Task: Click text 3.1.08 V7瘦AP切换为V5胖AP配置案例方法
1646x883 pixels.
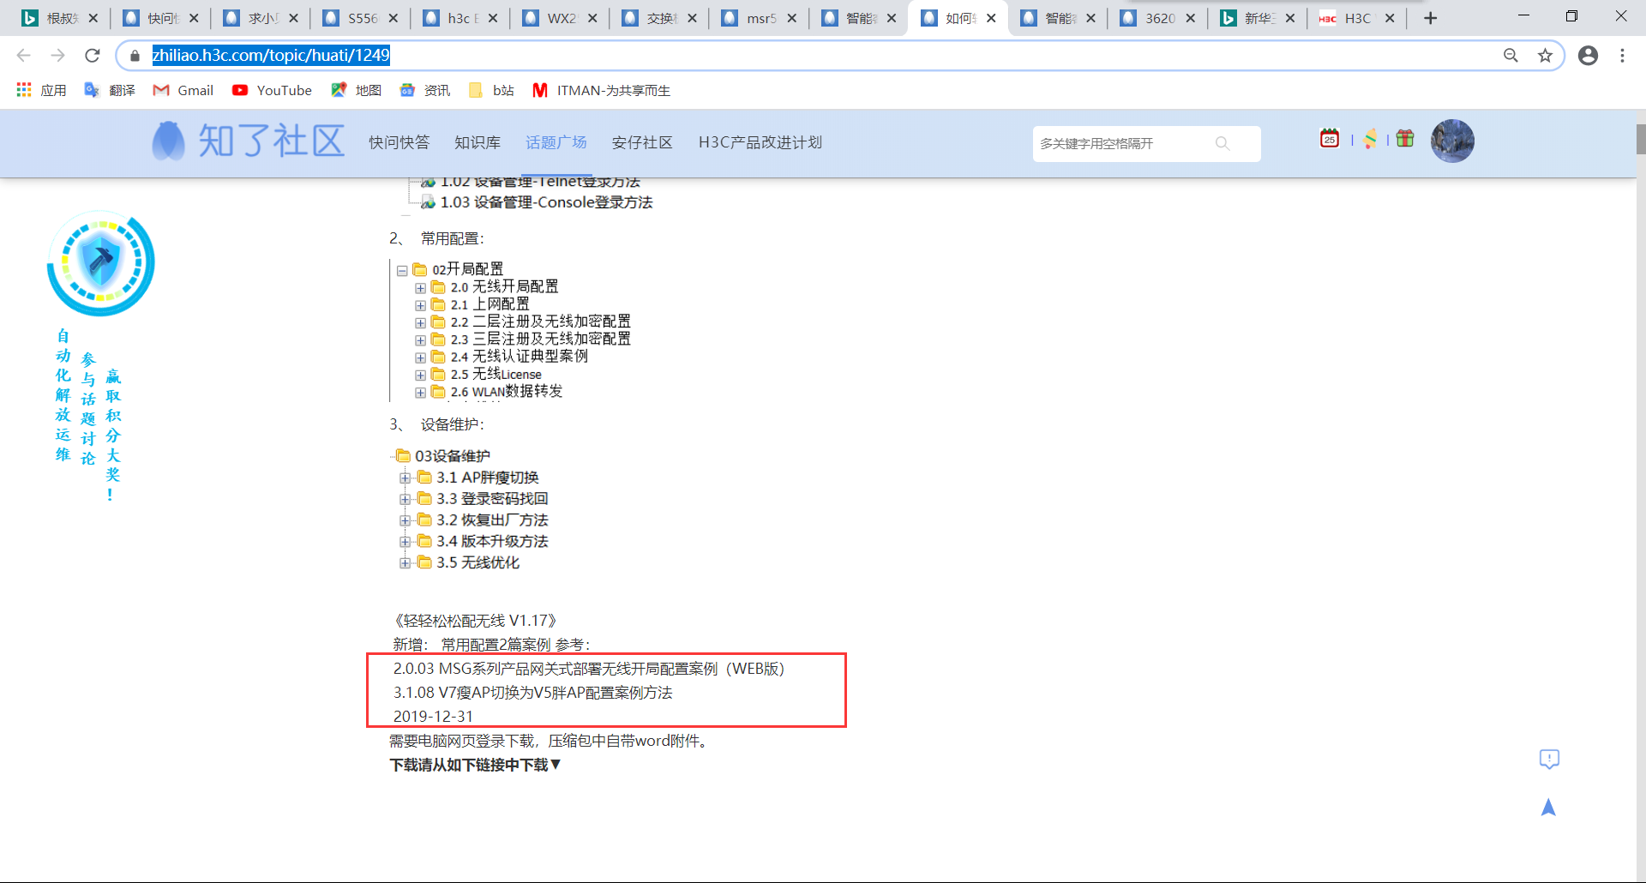Action: (532, 693)
